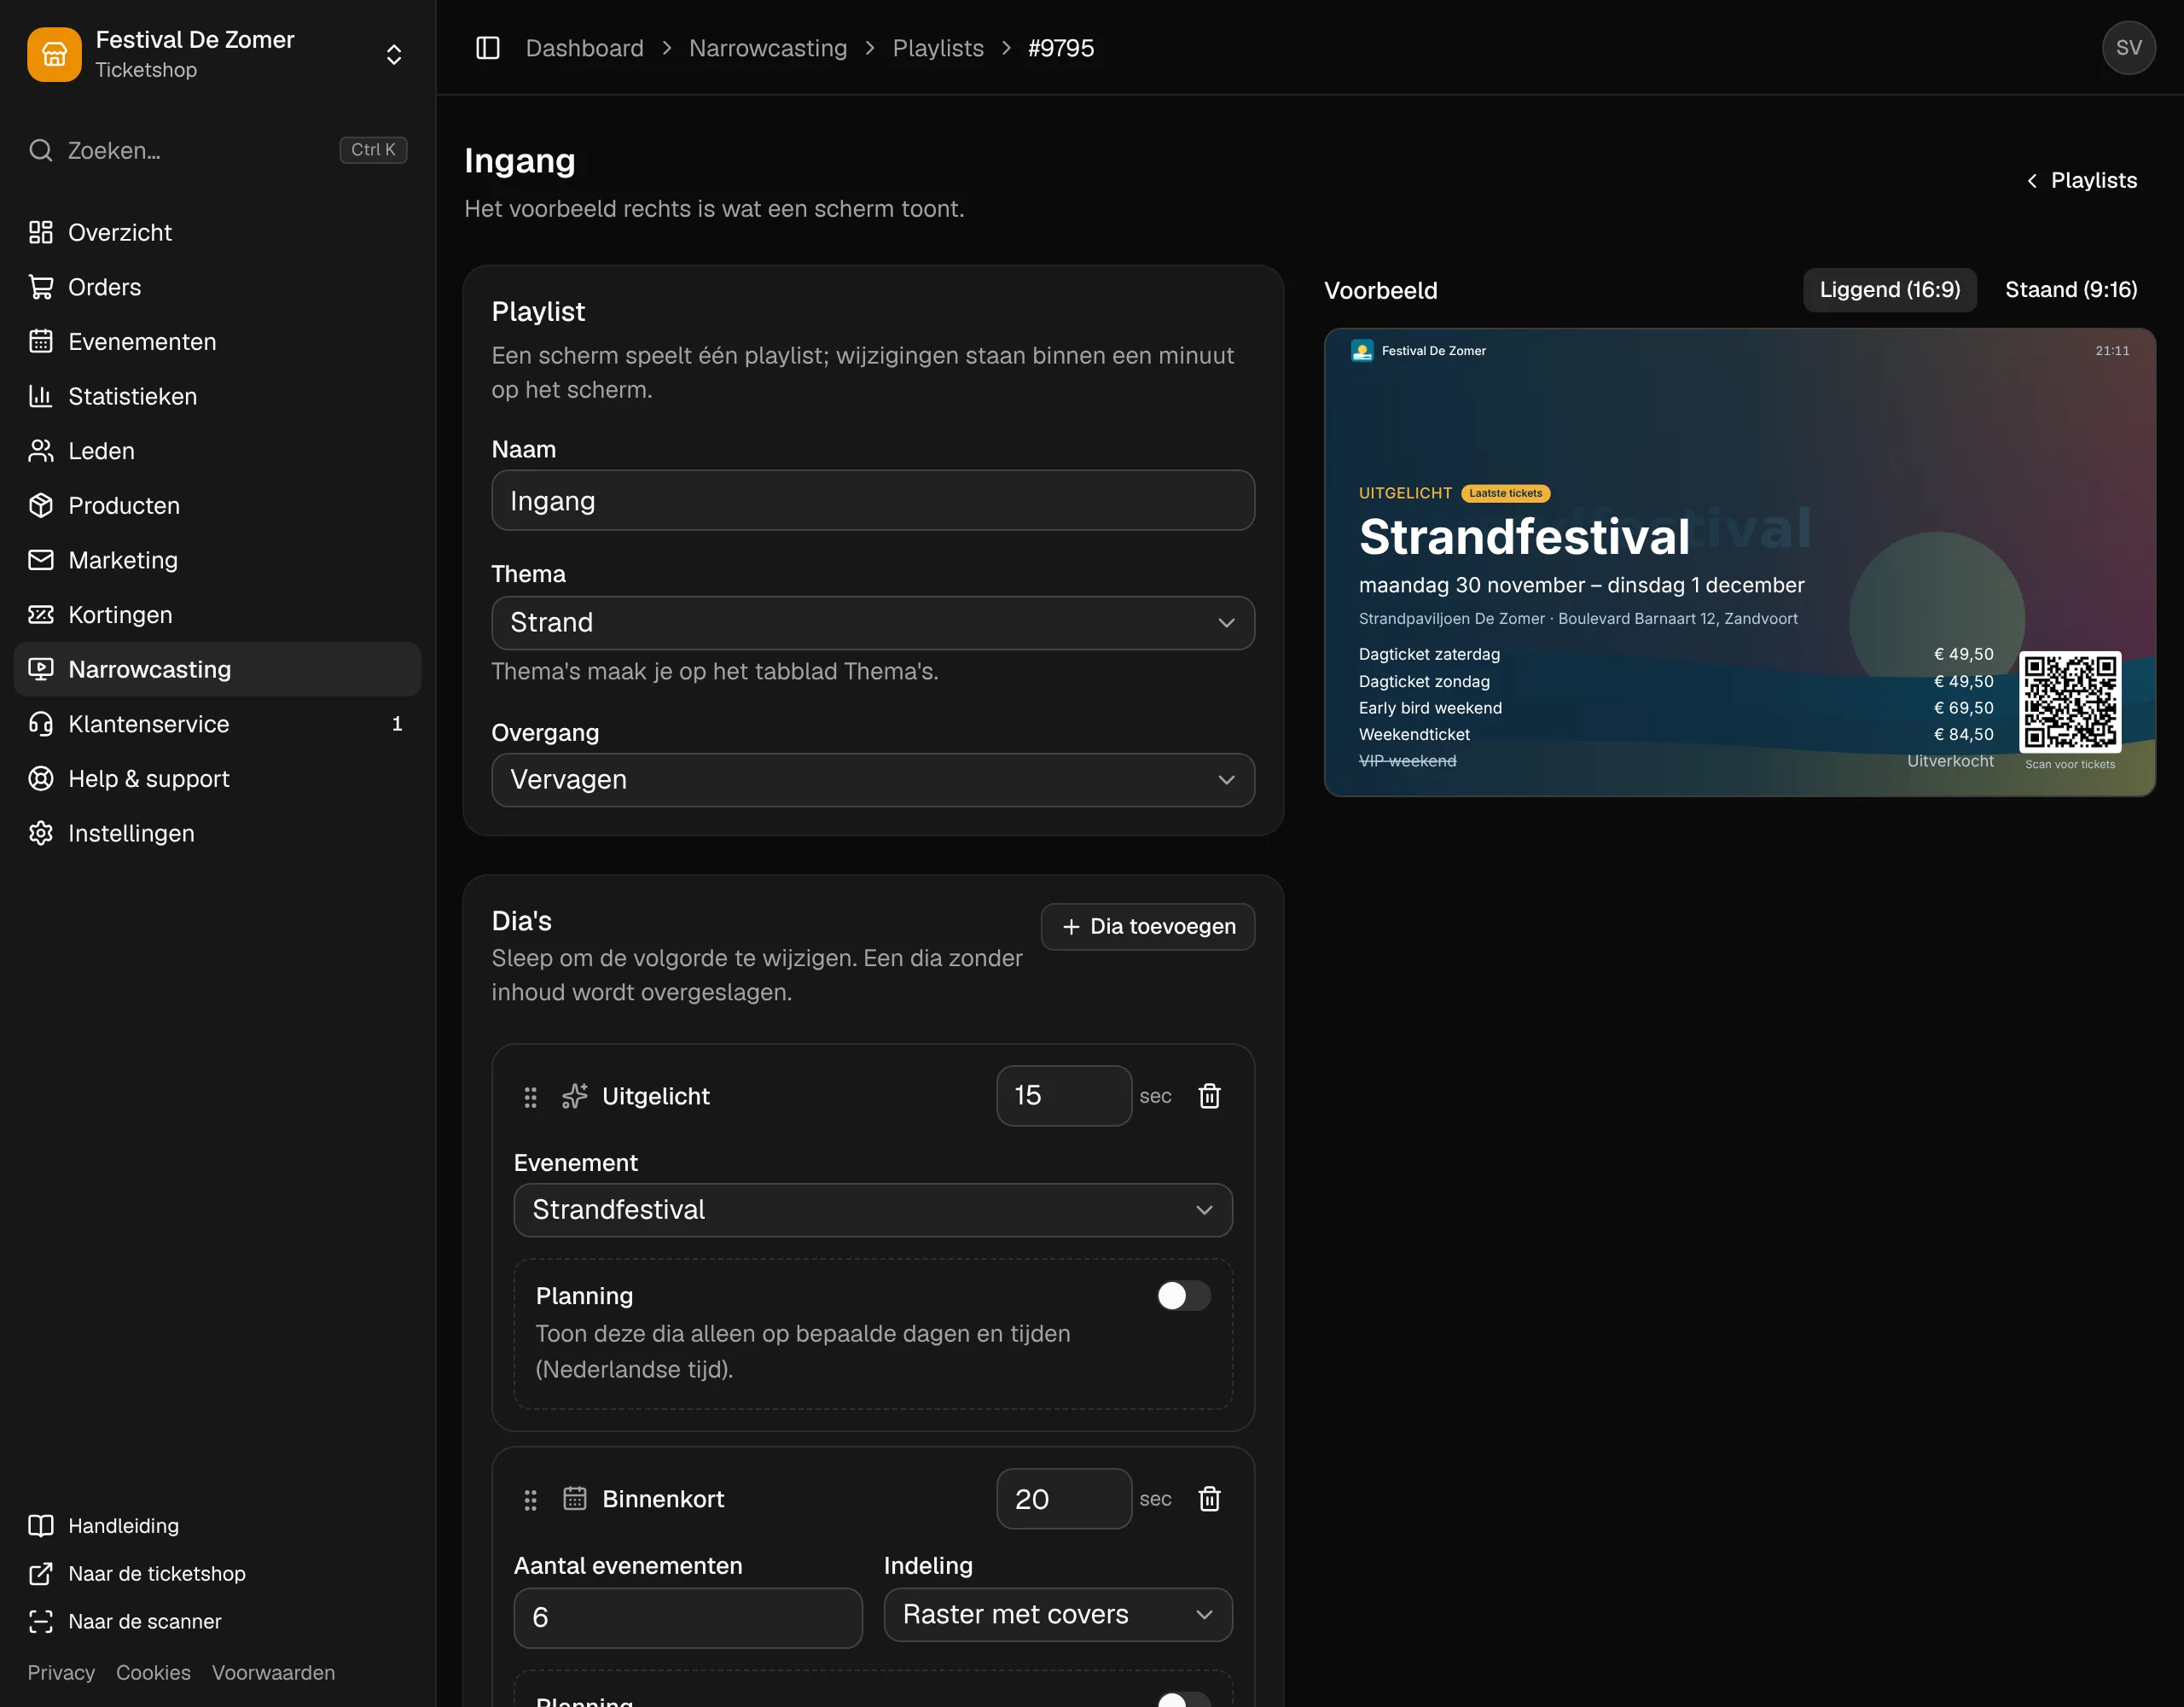This screenshot has width=2184, height=1707.
Task: Click the Naam input field
Action: [x=873, y=500]
